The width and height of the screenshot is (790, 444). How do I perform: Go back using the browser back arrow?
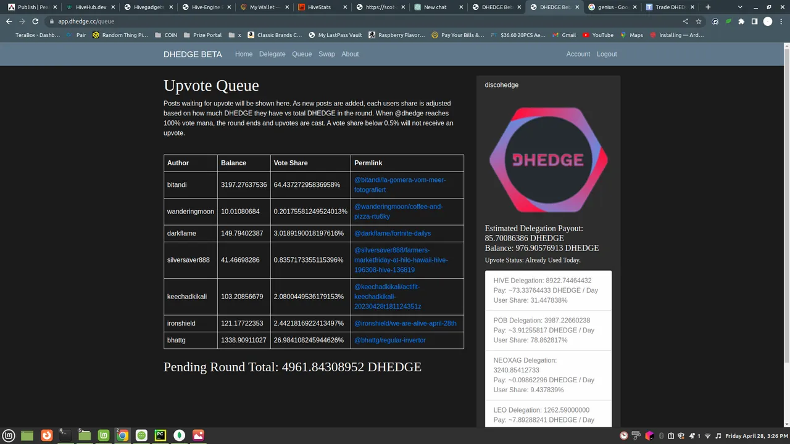click(x=9, y=21)
